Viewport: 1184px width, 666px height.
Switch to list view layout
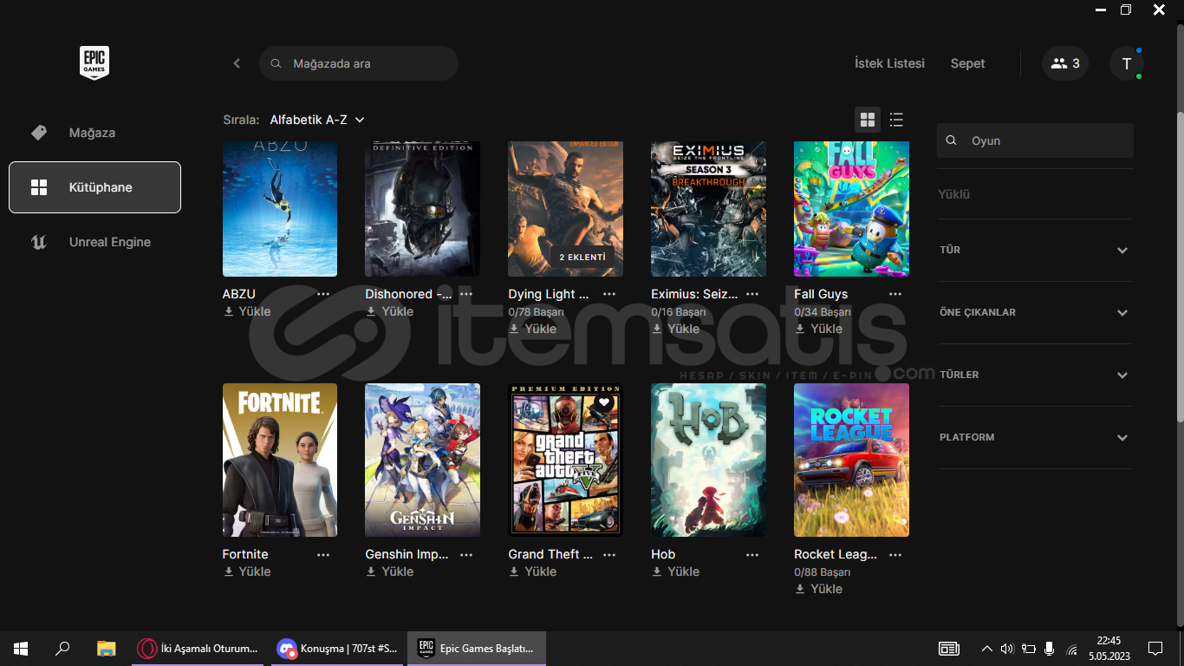pos(896,120)
